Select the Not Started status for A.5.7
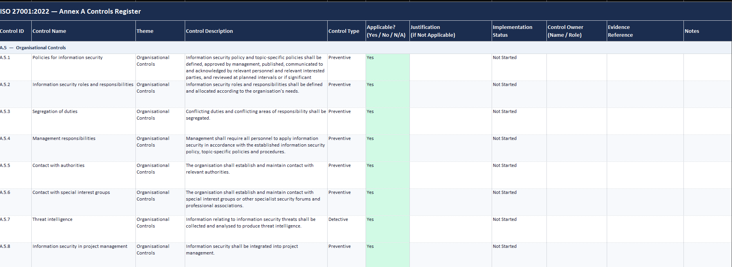This screenshot has width=732, height=267. [519, 229]
